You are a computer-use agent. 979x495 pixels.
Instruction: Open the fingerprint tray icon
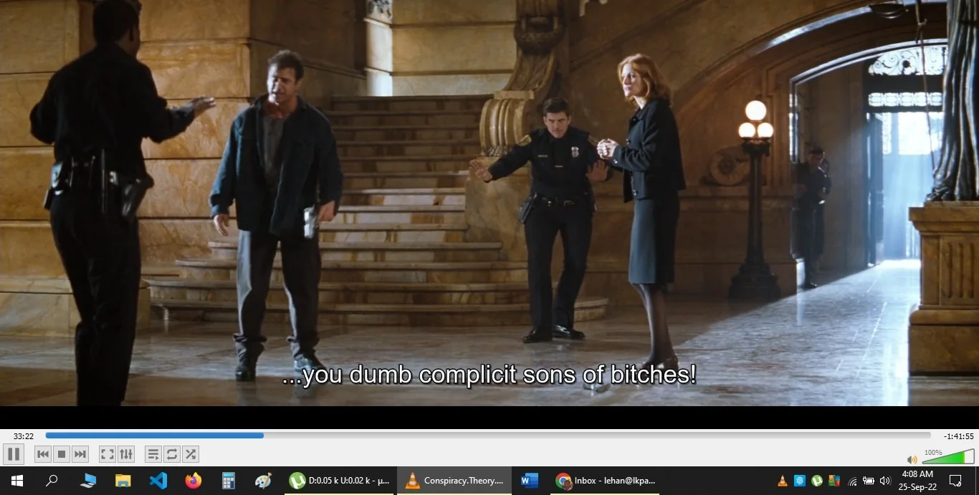pyautogui.click(x=800, y=481)
